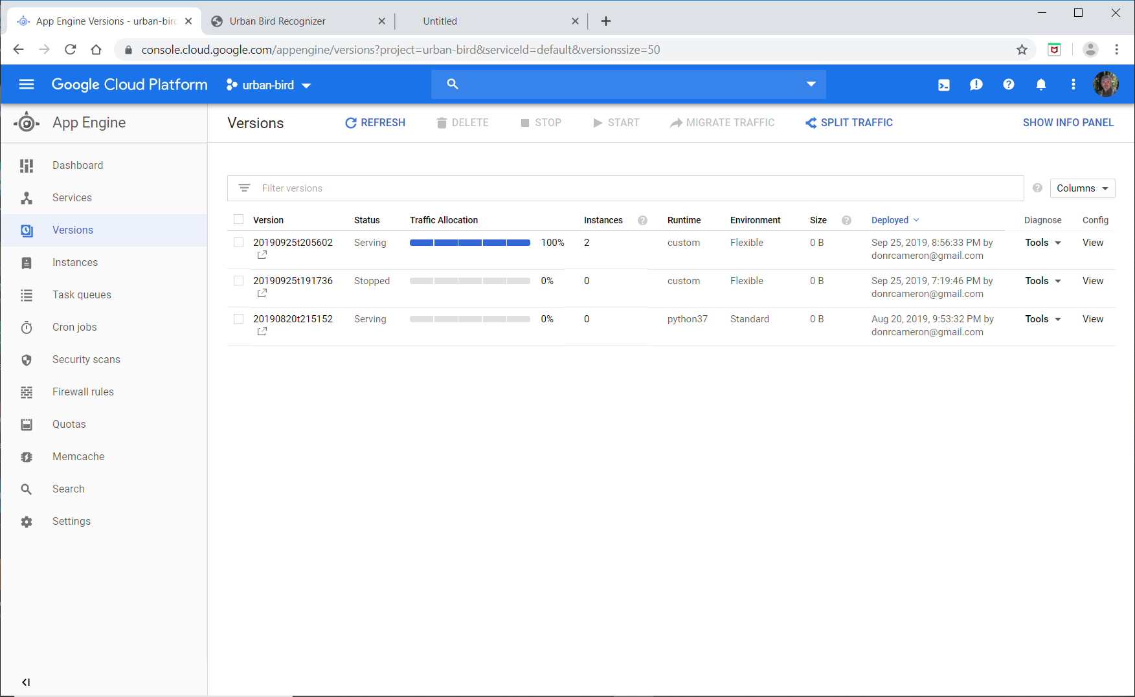Image resolution: width=1135 pixels, height=697 pixels.
Task: Open Chrome three-dot menu
Action: pos(1117,50)
